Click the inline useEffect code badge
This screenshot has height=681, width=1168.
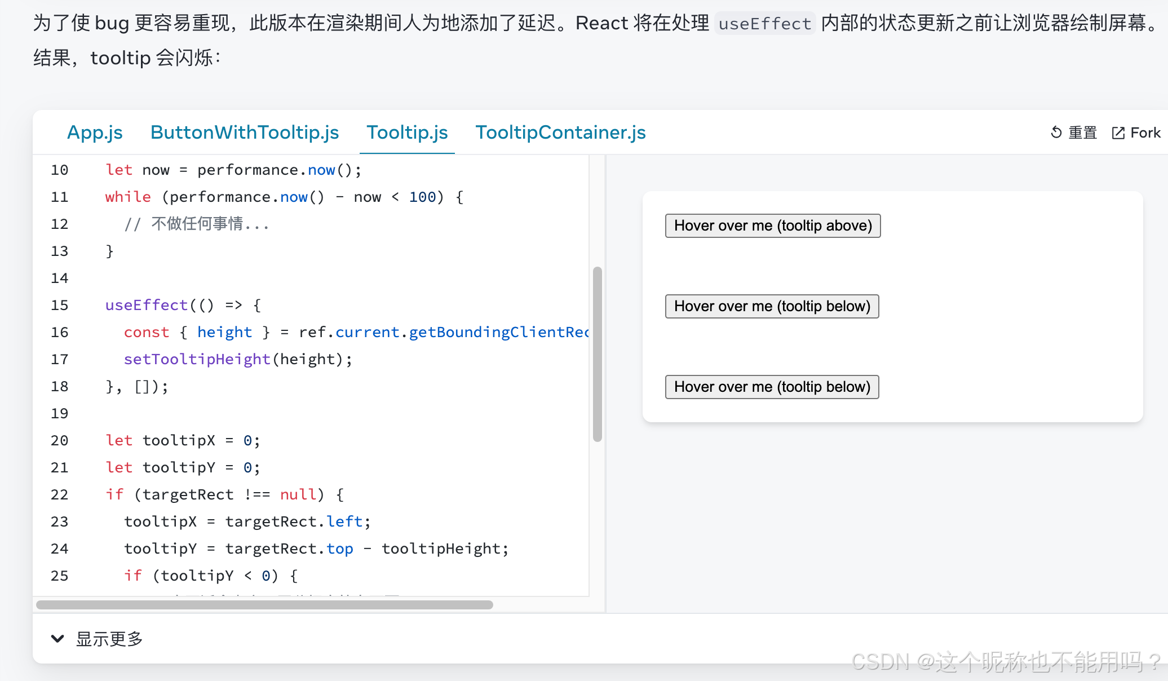point(764,24)
